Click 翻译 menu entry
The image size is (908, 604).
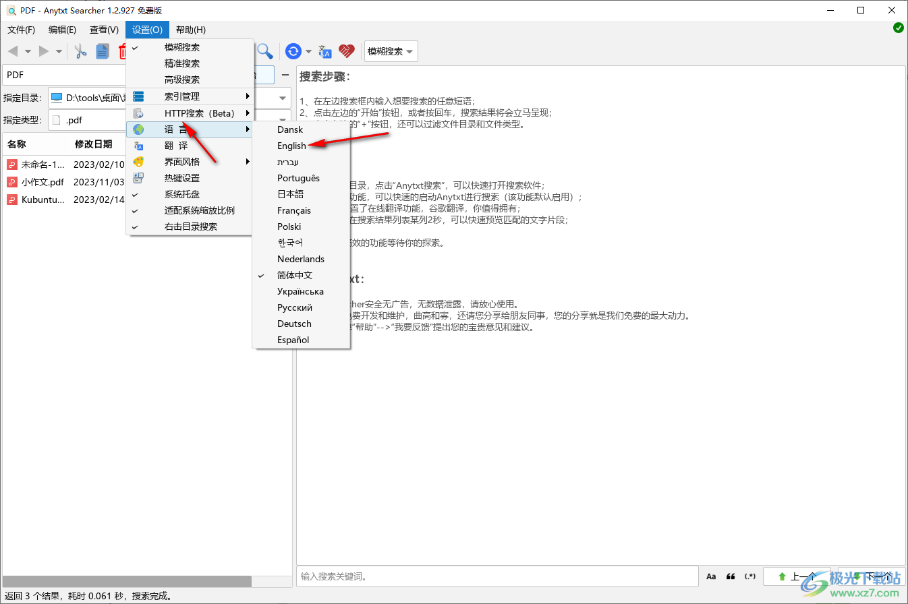point(190,146)
